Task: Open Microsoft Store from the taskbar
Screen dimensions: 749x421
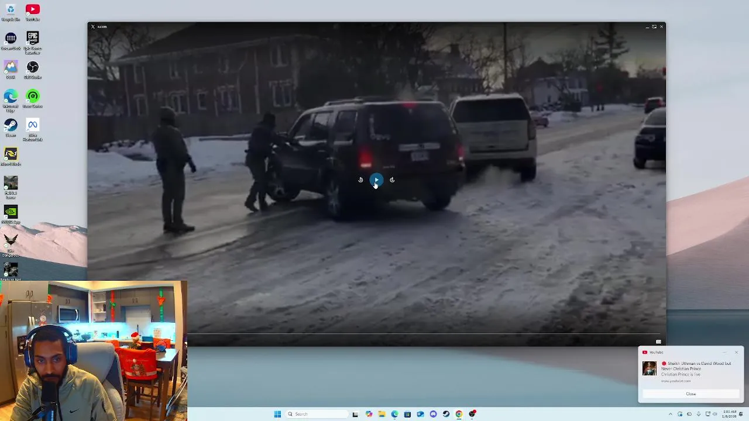Action: pyautogui.click(x=407, y=414)
